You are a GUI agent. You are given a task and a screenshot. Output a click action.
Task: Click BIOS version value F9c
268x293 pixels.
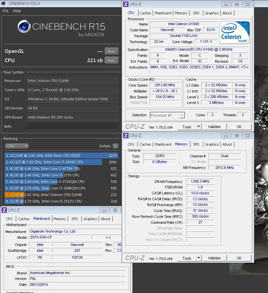(77, 279)
